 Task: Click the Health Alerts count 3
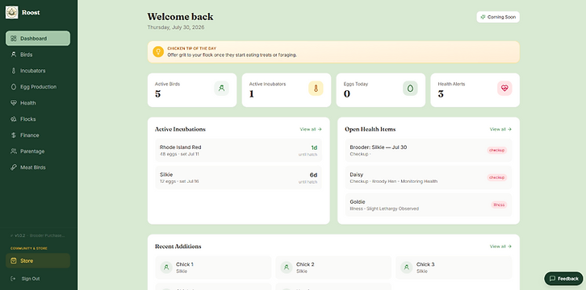[x=441, y=94]
